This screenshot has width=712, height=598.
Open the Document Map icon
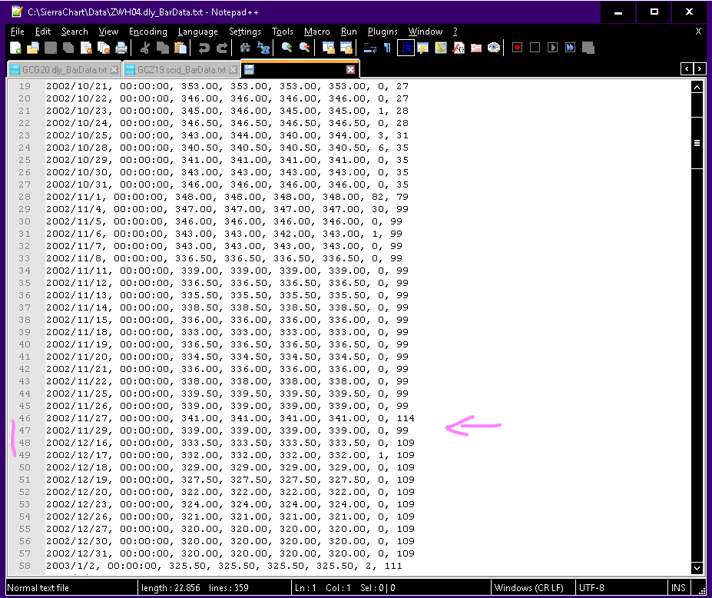point(440,48)
